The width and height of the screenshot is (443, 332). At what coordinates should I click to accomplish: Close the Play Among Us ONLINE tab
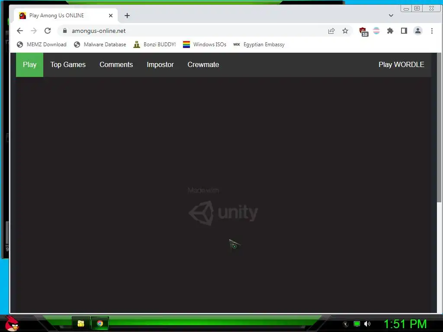tap(111, 16)
